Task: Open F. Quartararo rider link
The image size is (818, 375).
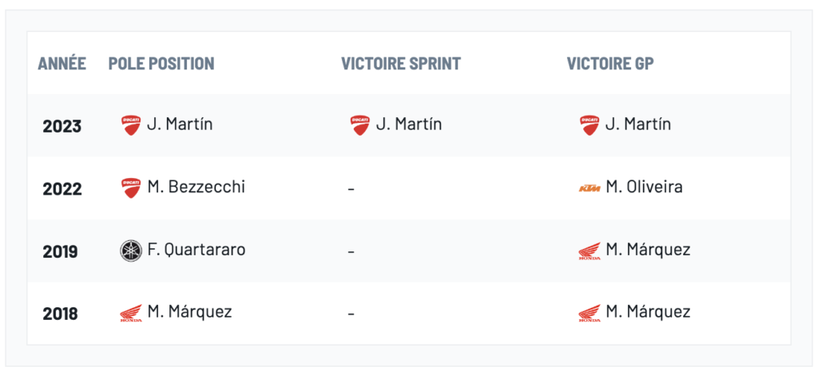Action: 196,250
